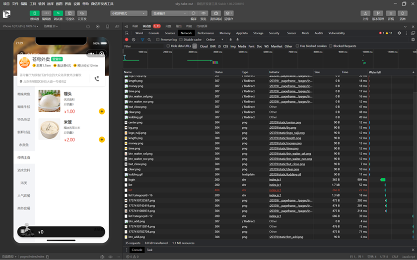
Task: Check Has blocked cookies
Action: 297,46
